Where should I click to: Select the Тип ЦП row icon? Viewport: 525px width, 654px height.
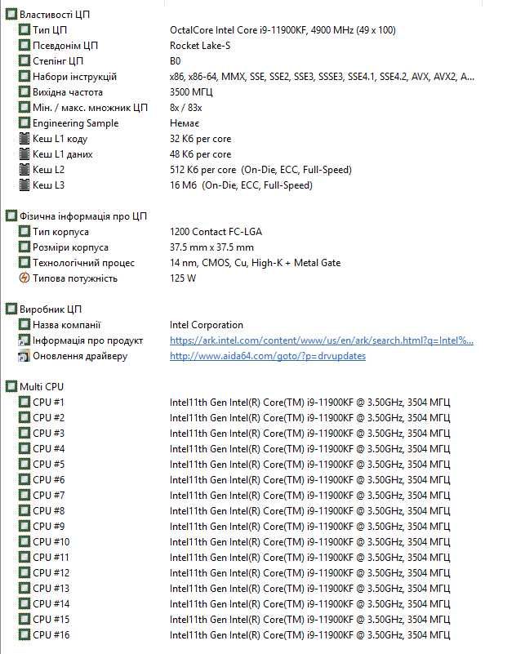click(x=24, y=30)
